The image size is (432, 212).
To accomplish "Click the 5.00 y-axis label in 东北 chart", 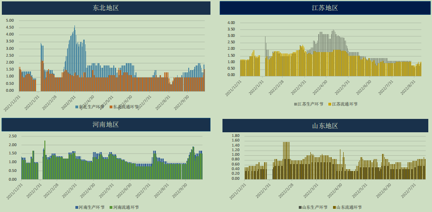I will 10,20.
